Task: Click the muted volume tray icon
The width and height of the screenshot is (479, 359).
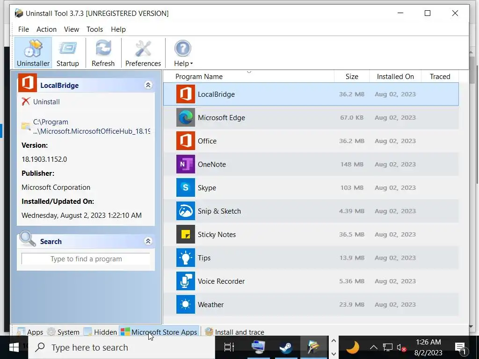Action: (401, 347)
